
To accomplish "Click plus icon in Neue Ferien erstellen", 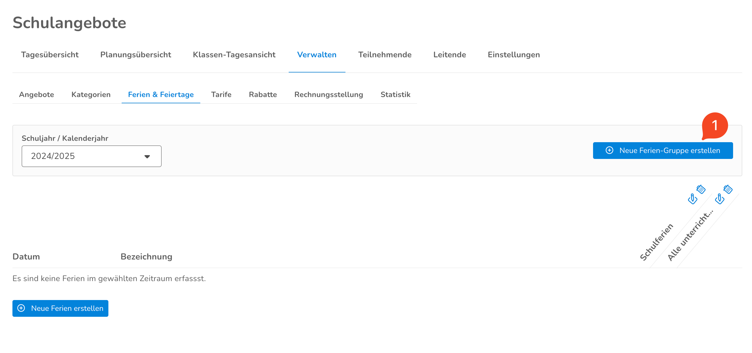I will point(21,308).
